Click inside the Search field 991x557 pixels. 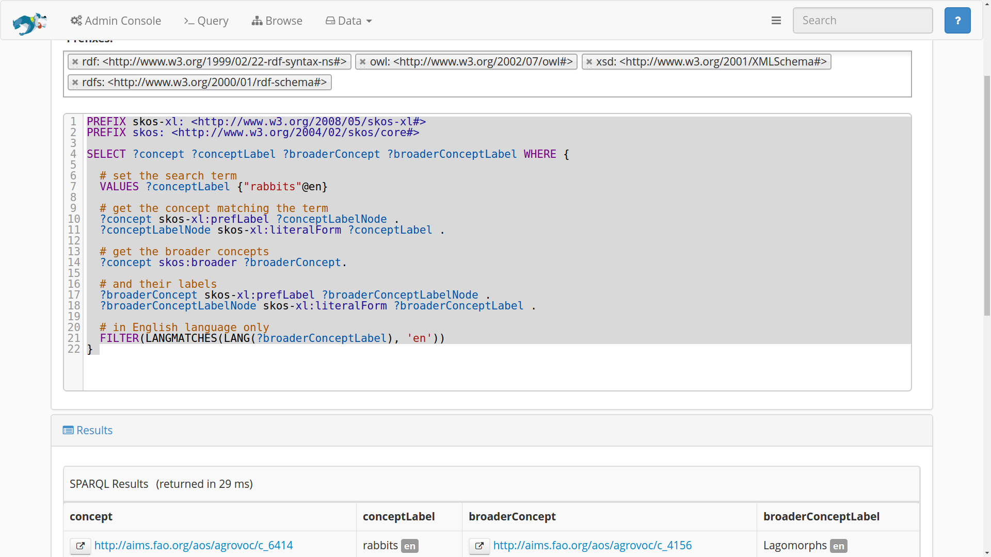coord(862,21)
